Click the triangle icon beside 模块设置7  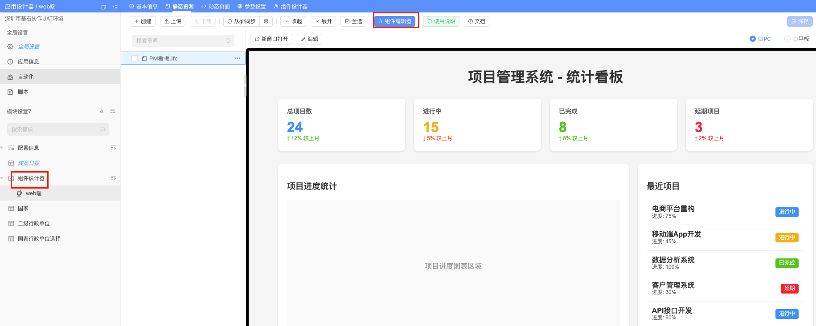pos(102,111)
